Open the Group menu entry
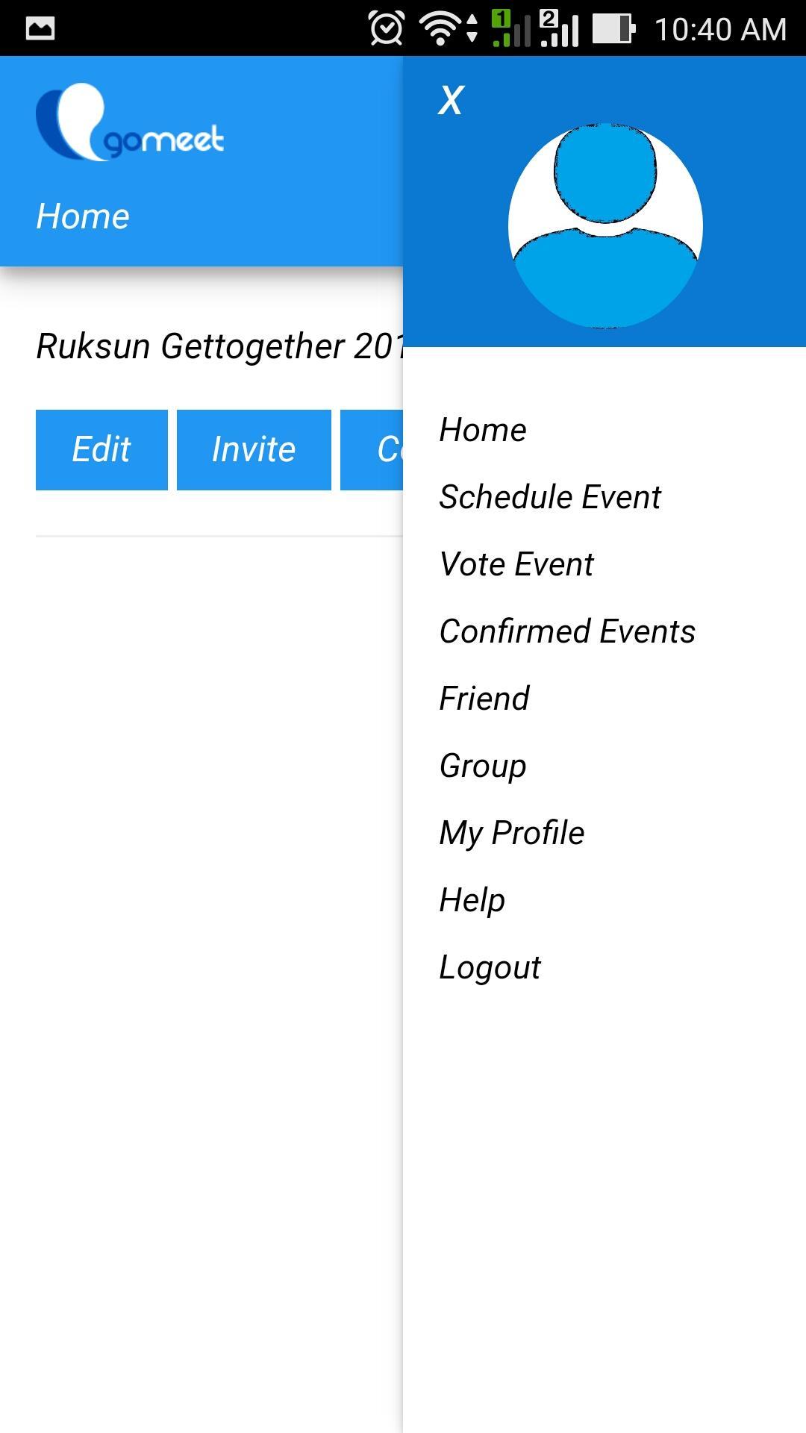The height and width of the screenshot is (1433, 806). [483, 766]
